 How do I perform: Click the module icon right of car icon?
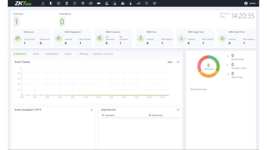pos(107,3)
